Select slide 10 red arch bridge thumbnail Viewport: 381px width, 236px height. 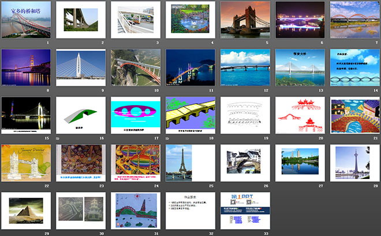click(x=135, y=67)
